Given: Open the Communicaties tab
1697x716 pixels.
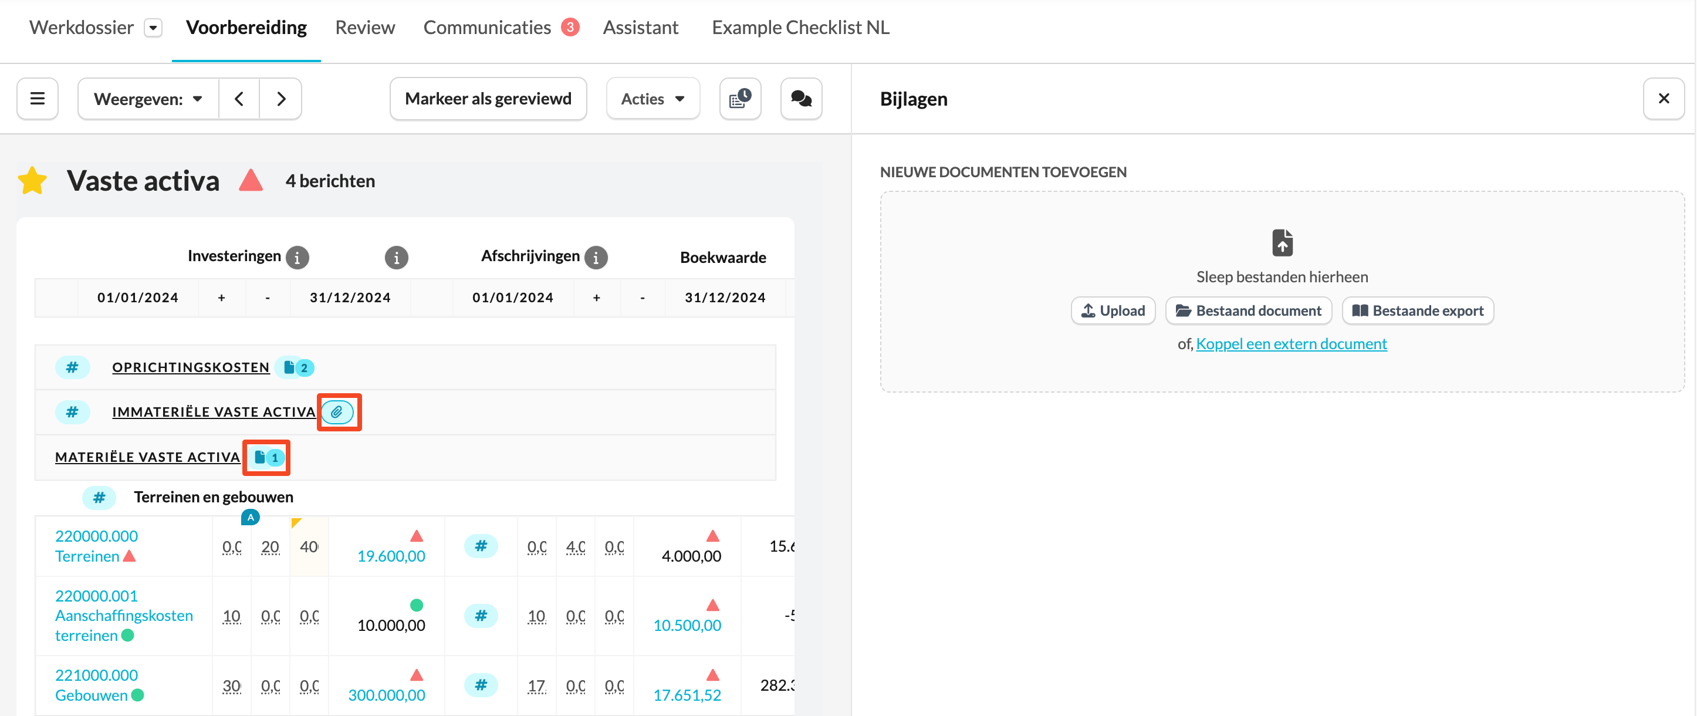Looking at the screenshot, I should [x=487, y=28].
